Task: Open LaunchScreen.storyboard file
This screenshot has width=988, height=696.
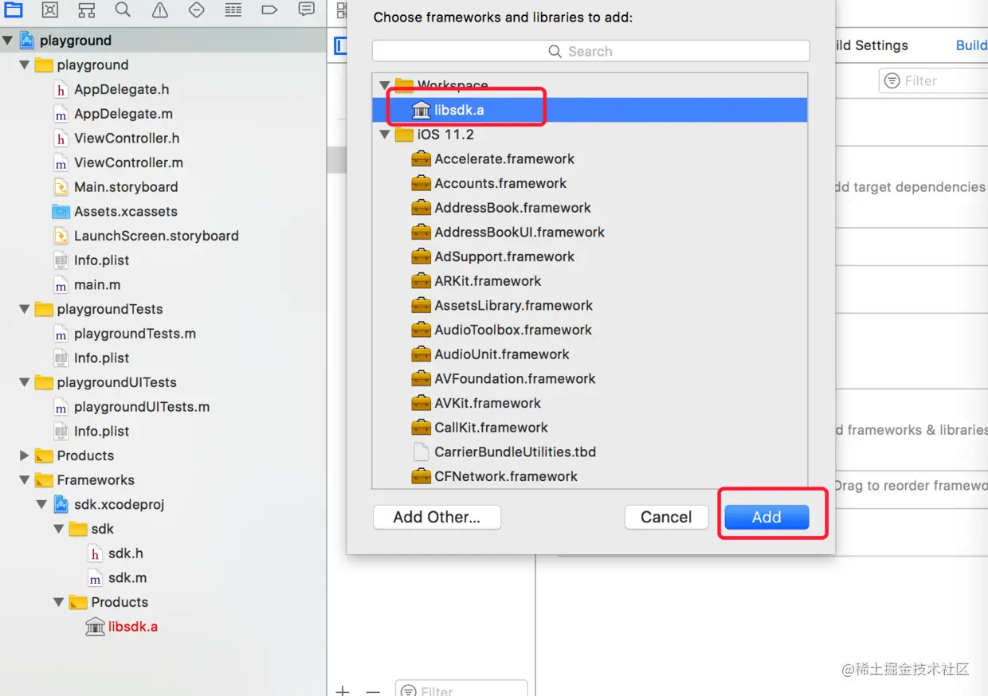Action: 155,236
